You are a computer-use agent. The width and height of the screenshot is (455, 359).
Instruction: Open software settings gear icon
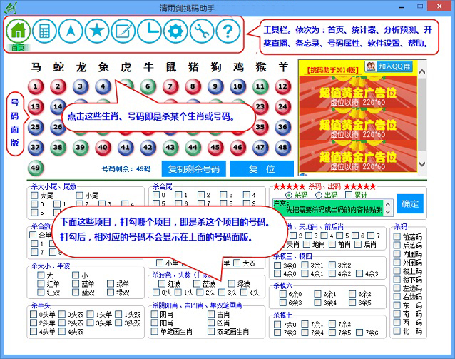[174, 31]
